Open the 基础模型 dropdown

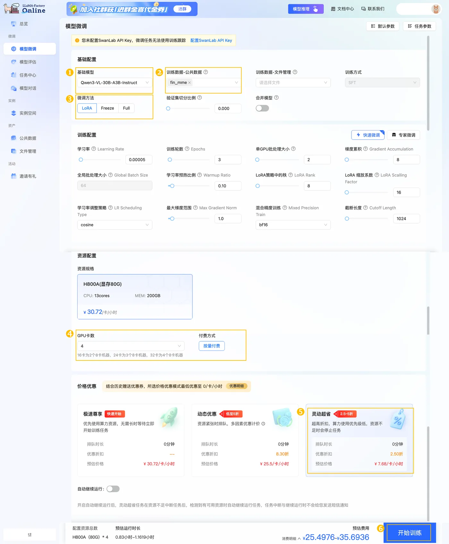(114, 83)
